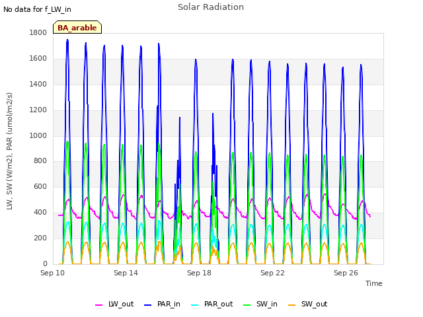
Task: Click the magenta LW_out legend swatch
Action: tap(98, 305)
